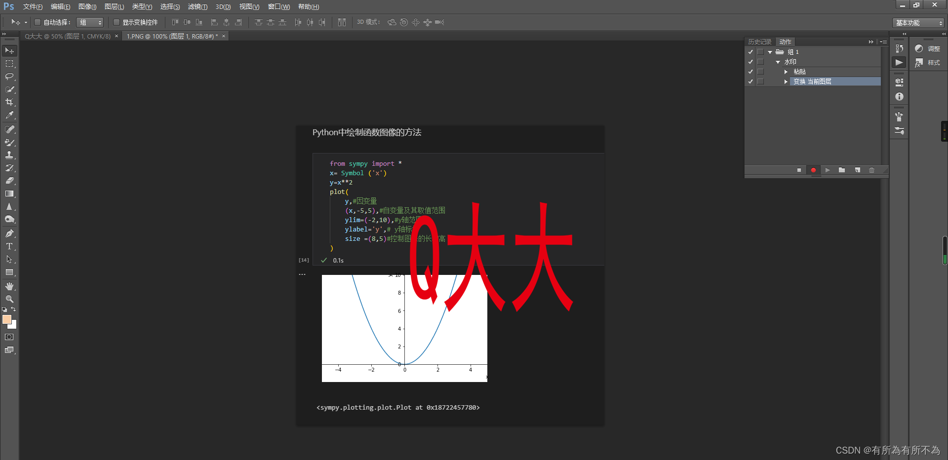This screenshot has height=460, width=948.
Task: Select the Pen tool
Action: tap(9, 233)
